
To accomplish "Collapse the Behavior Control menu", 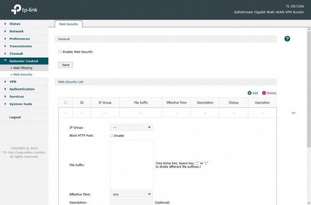I will point(24,61).
